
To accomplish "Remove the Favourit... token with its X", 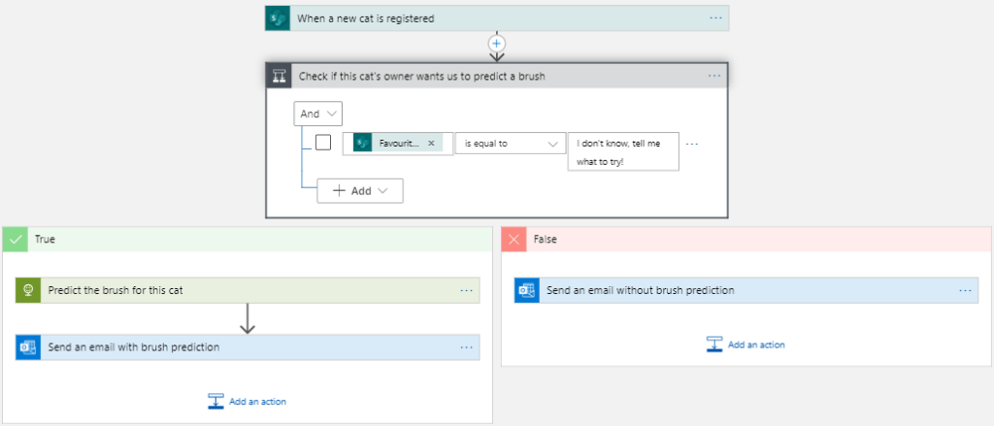I will click(431, 143).
